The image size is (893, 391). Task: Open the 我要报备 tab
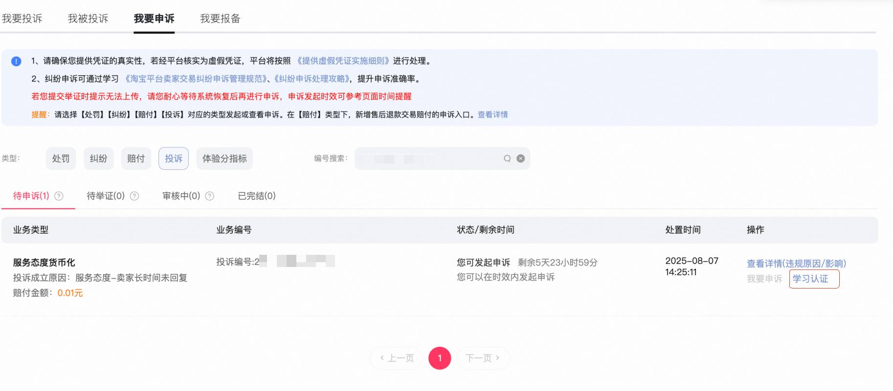(220, 19)
